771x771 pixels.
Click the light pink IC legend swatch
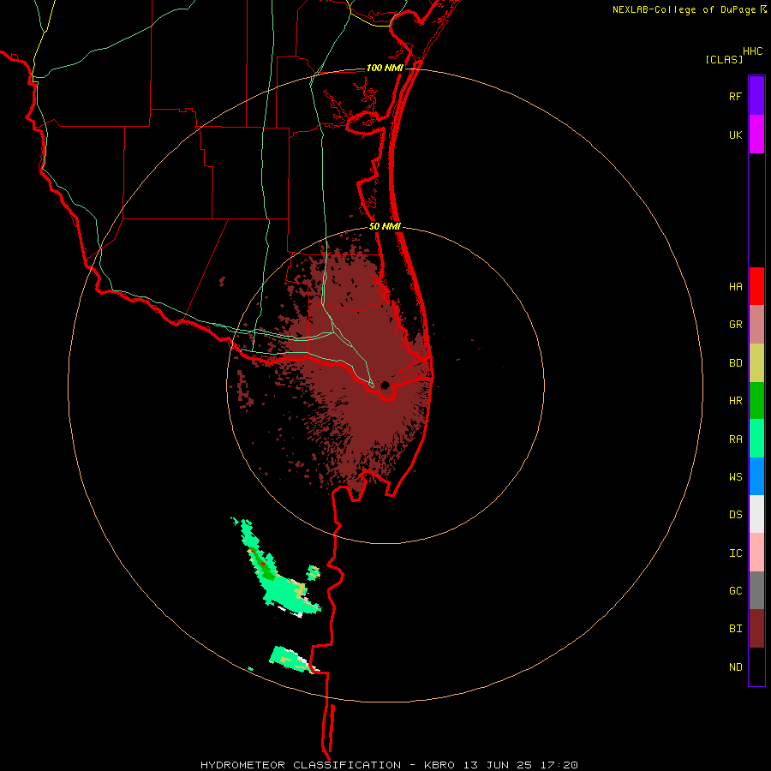756,553
